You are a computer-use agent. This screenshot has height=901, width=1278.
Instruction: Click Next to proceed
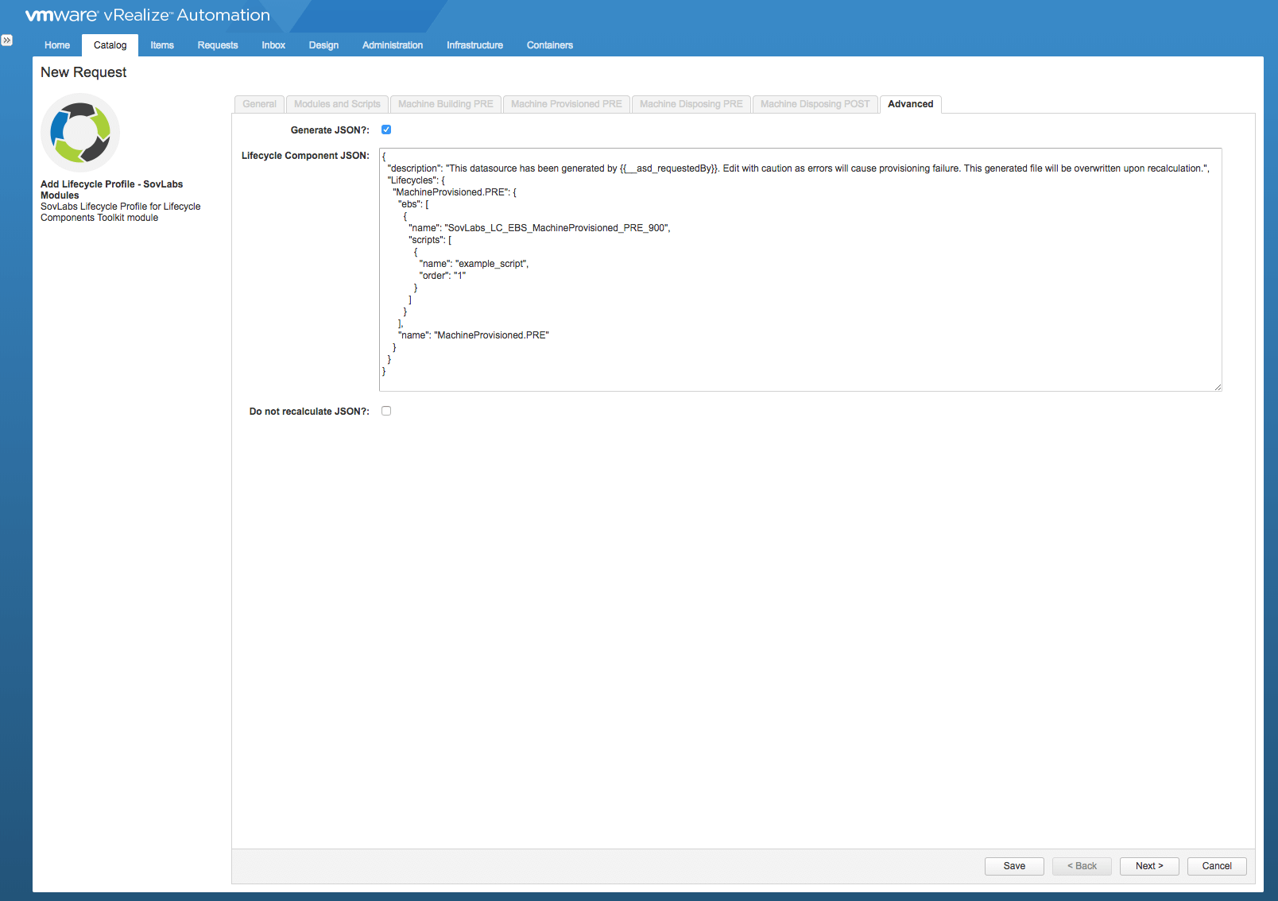[1149, 866]
